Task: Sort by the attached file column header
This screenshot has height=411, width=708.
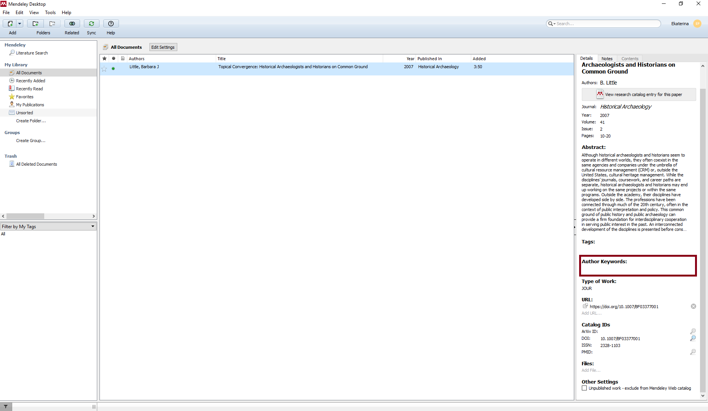Action: point(123,59)
